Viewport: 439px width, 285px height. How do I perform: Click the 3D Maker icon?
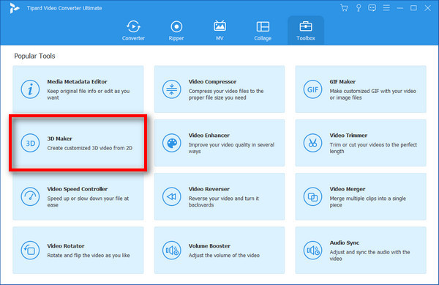pos(30,143)
